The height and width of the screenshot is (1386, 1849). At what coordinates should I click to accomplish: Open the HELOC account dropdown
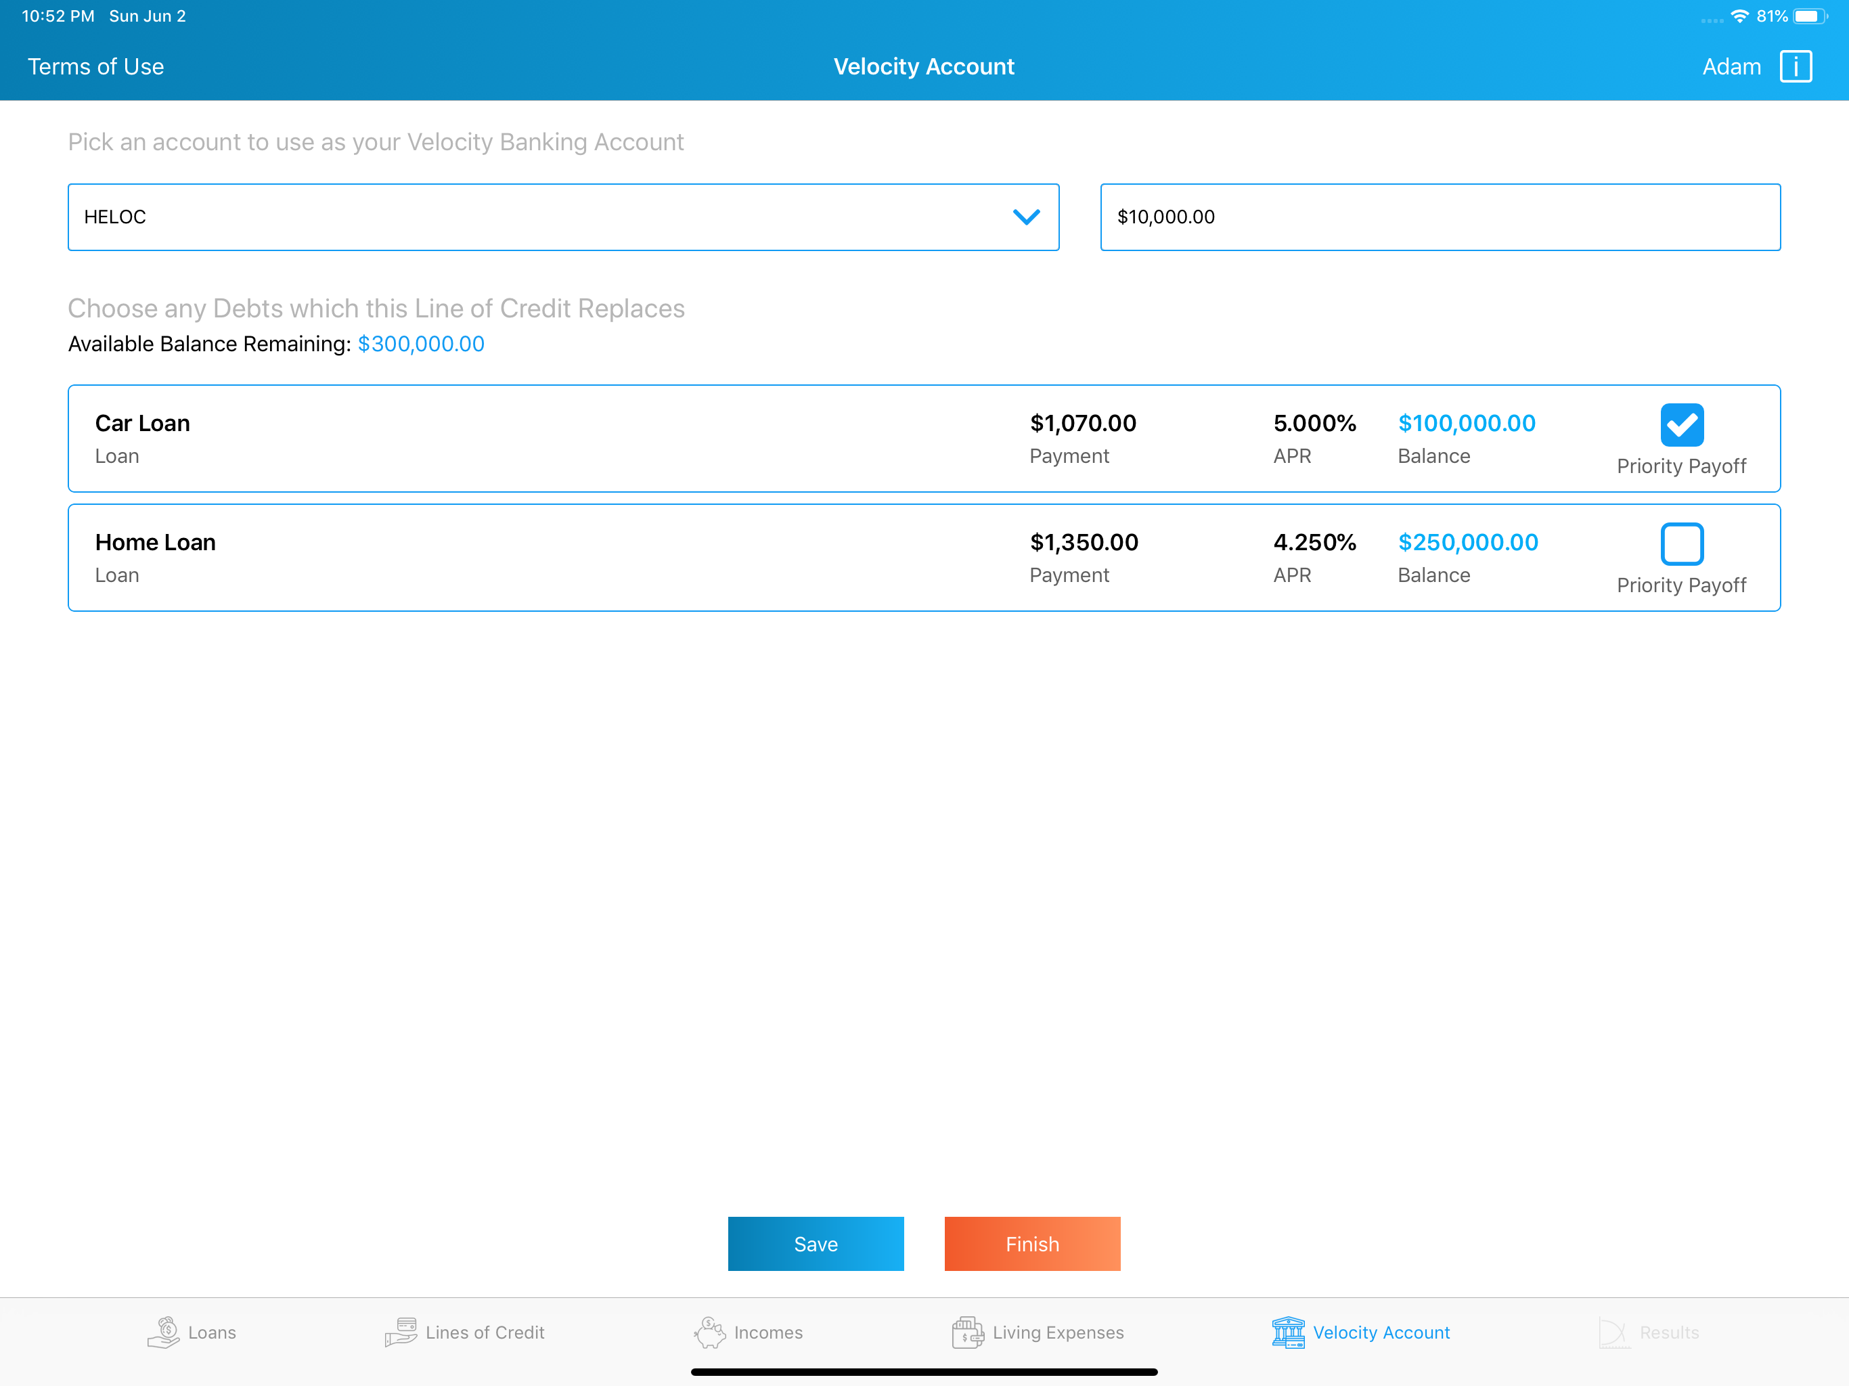point(563,217)
